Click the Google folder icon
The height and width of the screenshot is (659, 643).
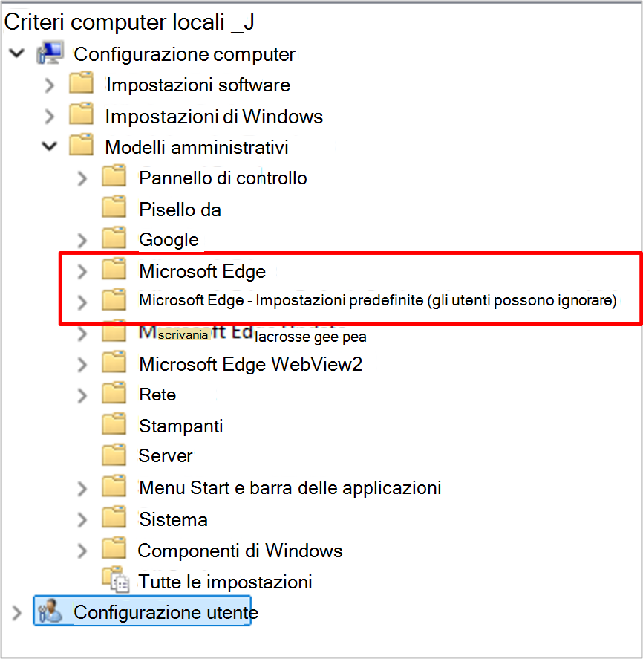tap(114, 238)
